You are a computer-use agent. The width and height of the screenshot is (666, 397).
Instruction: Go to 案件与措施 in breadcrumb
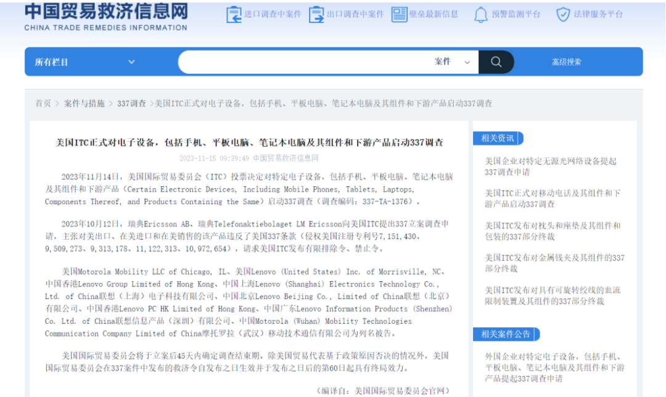(x=84, y=104)
